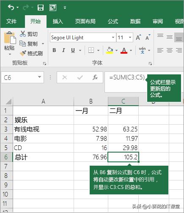Open the 剪贴板 dialog launcher
The height and width of the screenshot is (213, 184).
[44, 64]
